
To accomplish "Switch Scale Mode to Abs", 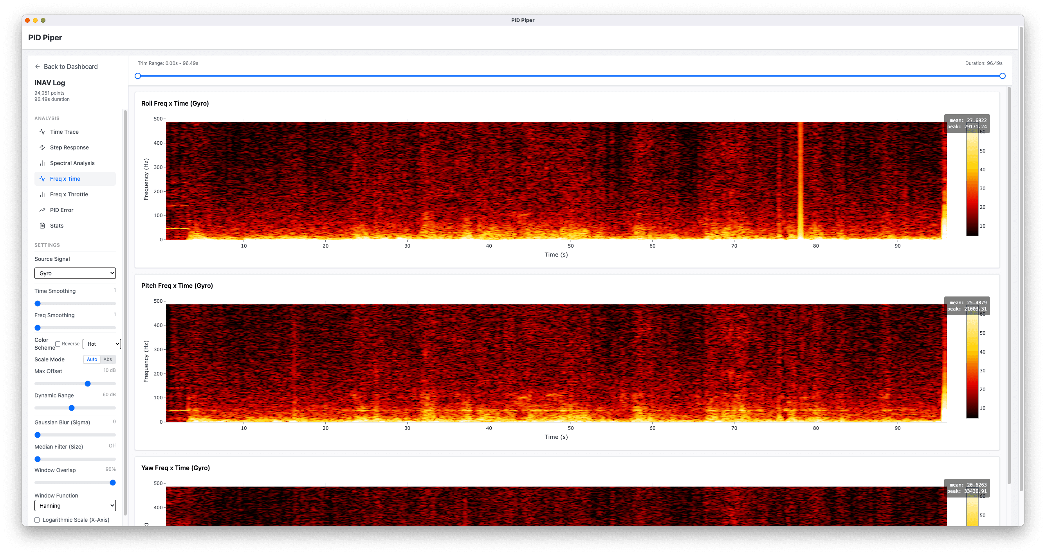I will (x=108, y=359).
